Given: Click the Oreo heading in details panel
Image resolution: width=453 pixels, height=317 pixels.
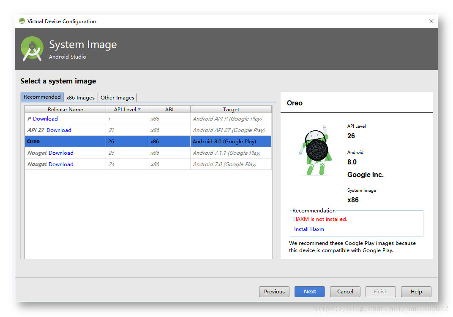Looking at the screenshot, I should [x=295, y=103].
